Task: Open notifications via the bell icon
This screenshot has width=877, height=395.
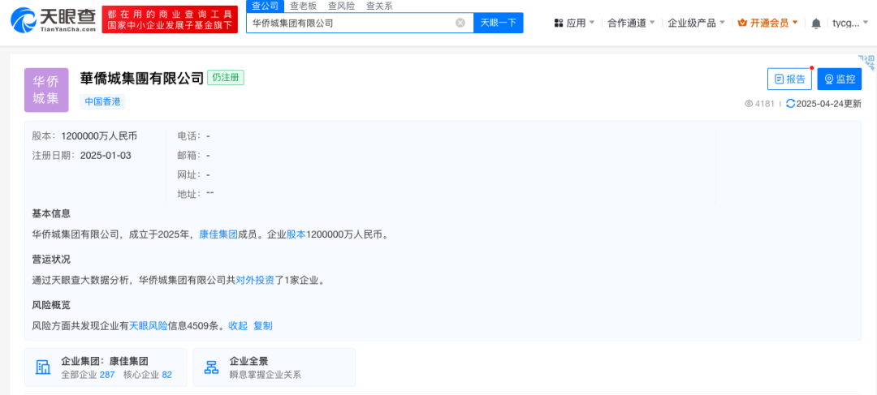Action: [x=816, y=24]
